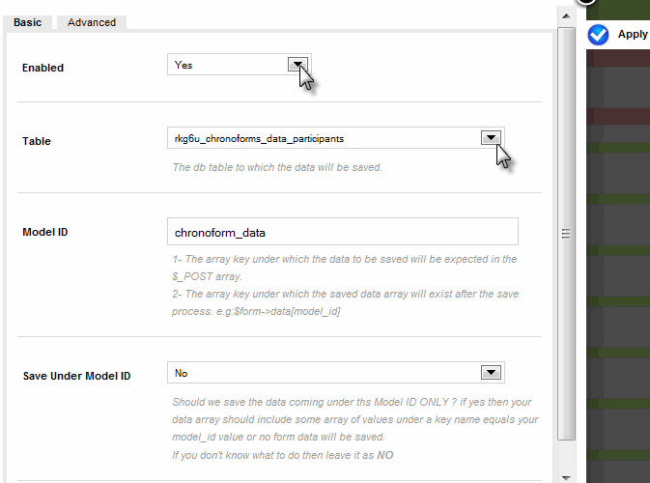Click the Table field label

[37, 141]
